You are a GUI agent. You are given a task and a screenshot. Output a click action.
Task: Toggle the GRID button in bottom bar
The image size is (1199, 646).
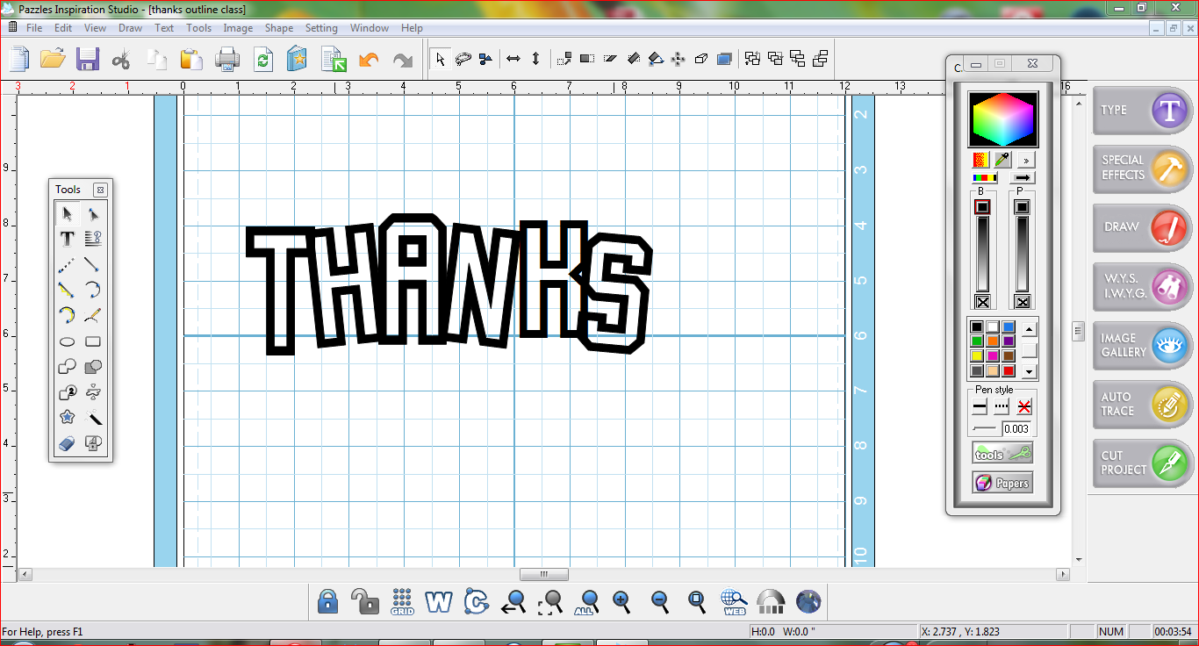pyautogui.click(x=402, y=601)
